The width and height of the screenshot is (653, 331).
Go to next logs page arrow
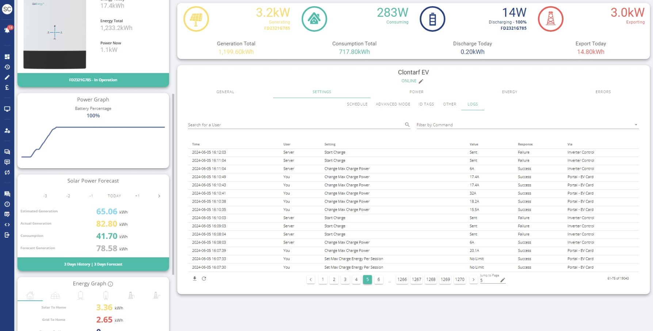tap(474, 280)
